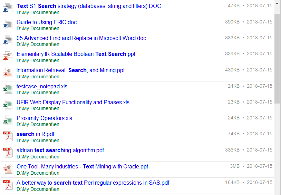
Task: Click the PDF icon for aldrian-text-searching-algorithm.pdf
Action: coord(7,153)
